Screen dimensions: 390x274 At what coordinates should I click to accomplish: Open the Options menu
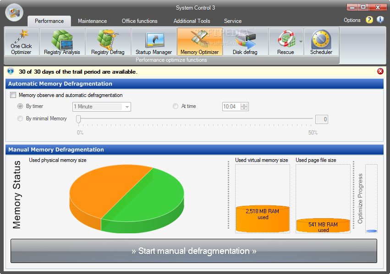[352, 20]
